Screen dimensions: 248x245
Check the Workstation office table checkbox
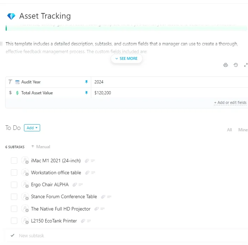tap(14, 172)
